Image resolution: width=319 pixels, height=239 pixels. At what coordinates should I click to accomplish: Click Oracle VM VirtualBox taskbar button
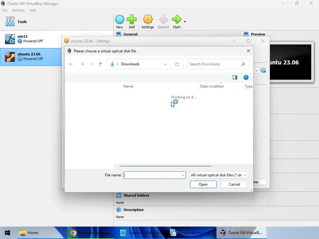point(241,233)
